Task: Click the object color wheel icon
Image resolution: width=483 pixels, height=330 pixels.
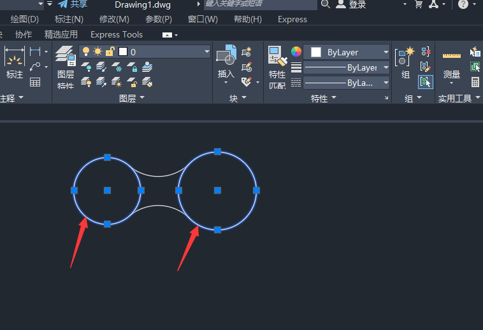Action: 296,52
